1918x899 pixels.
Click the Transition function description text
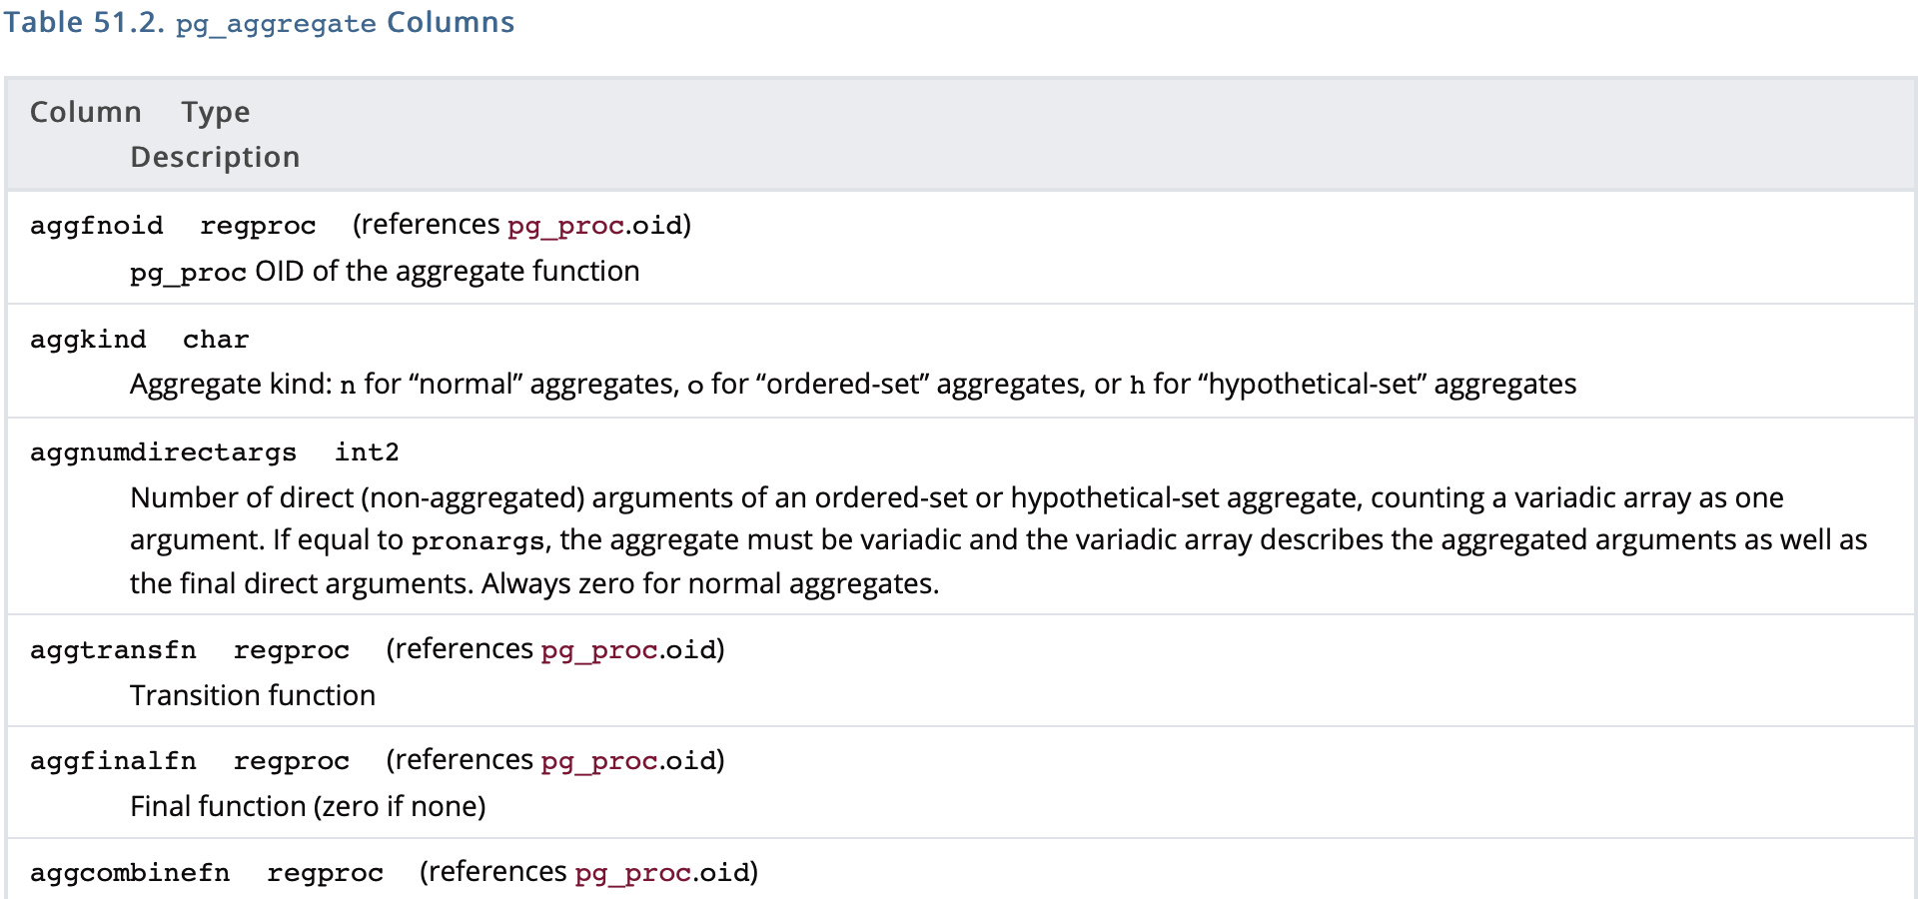click(253, 695)
